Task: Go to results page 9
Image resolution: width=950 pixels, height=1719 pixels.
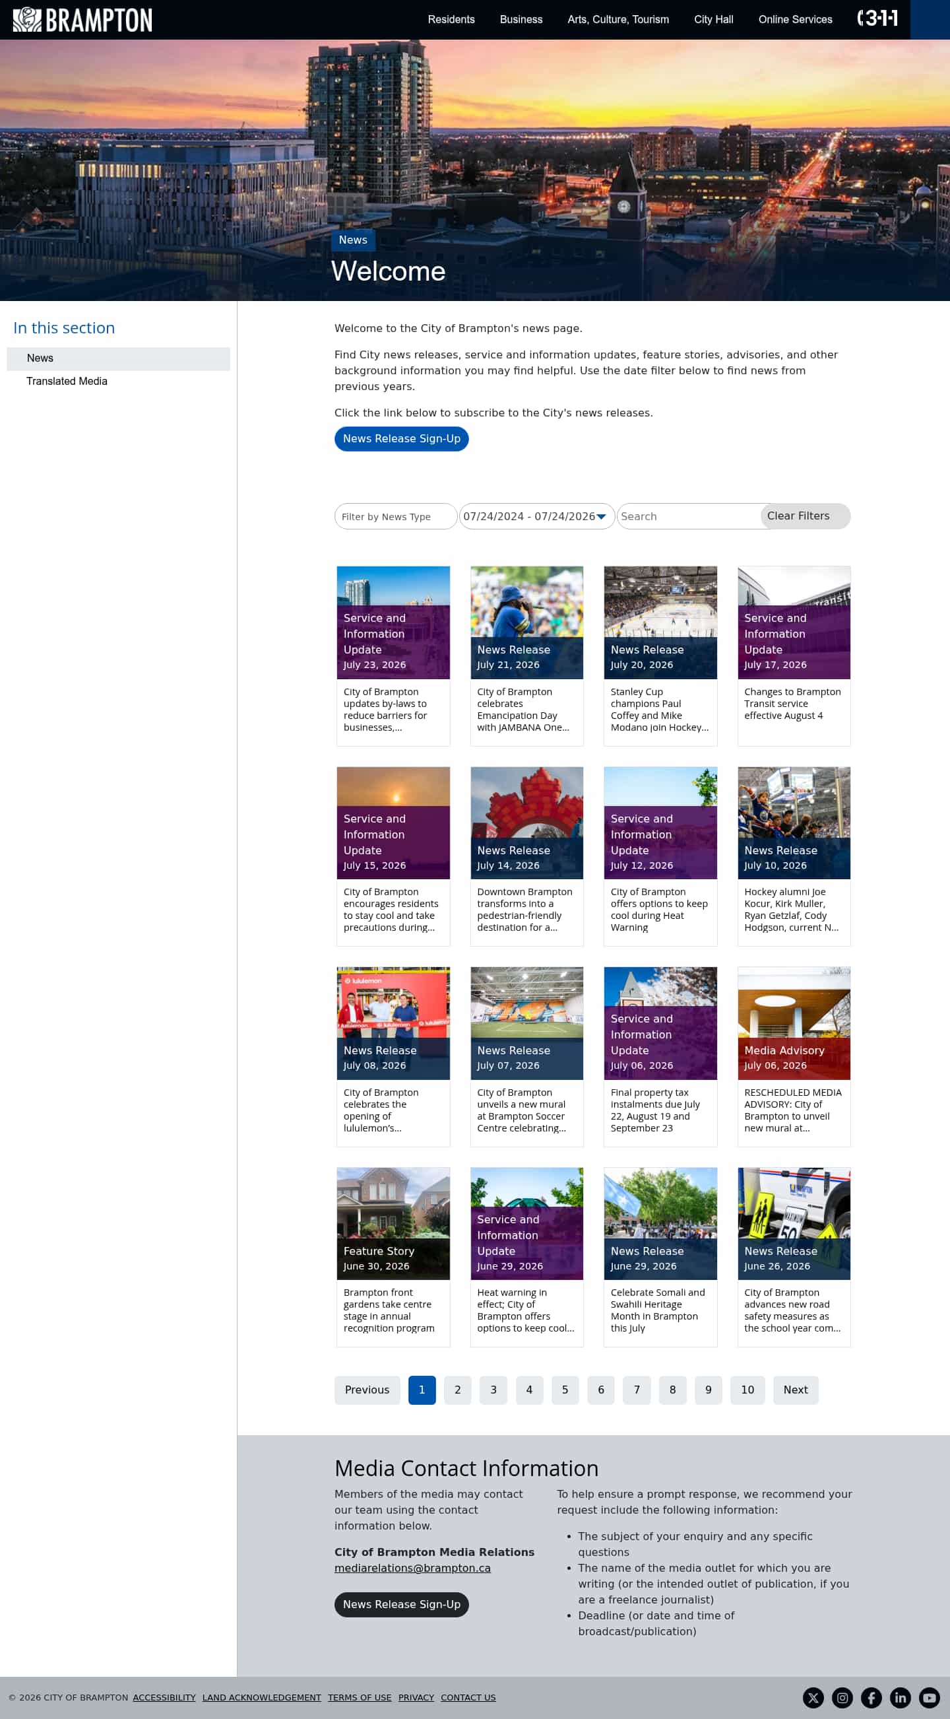Action: click(709, 1390)
